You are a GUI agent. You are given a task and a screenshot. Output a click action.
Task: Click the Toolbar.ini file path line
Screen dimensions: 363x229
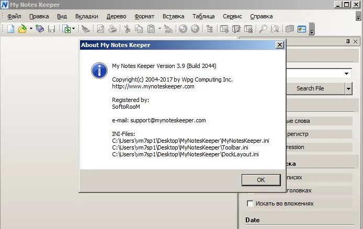coord(180,147)
